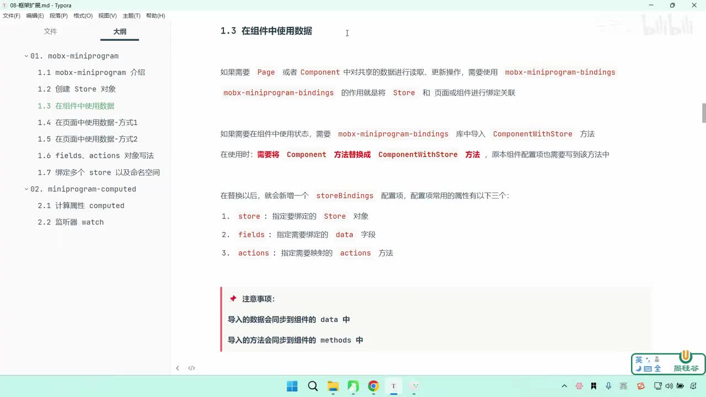
Task: Go to 1.4 在页面中使用数据-方式1
Action: pyautogui.click(x=88, y=122)
